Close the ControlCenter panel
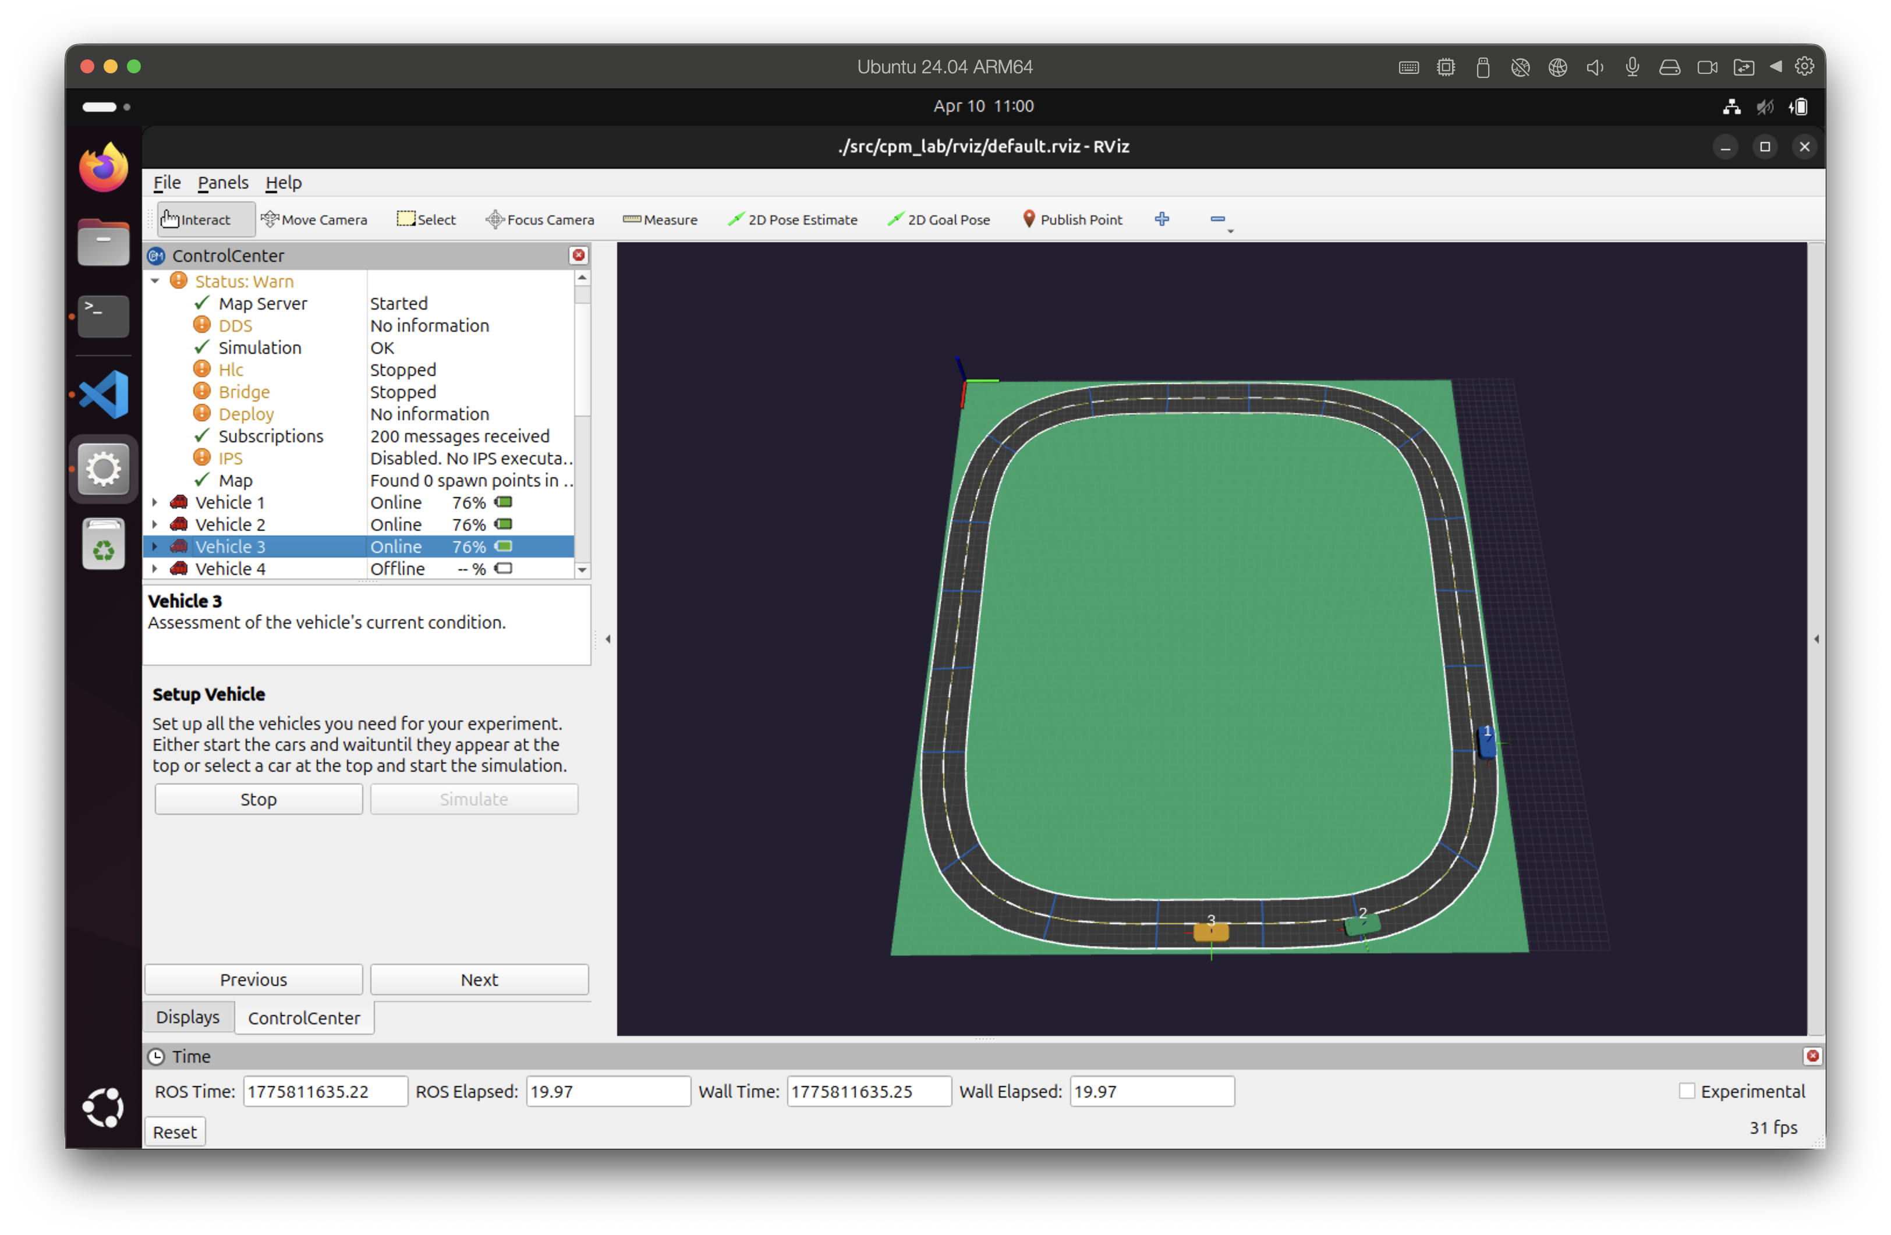Viewport: 1891px width, 1235px height. 579,255
